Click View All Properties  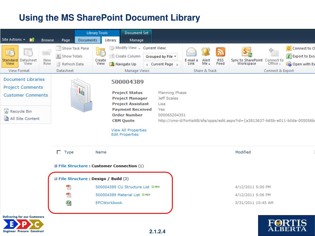pos(129,130)
